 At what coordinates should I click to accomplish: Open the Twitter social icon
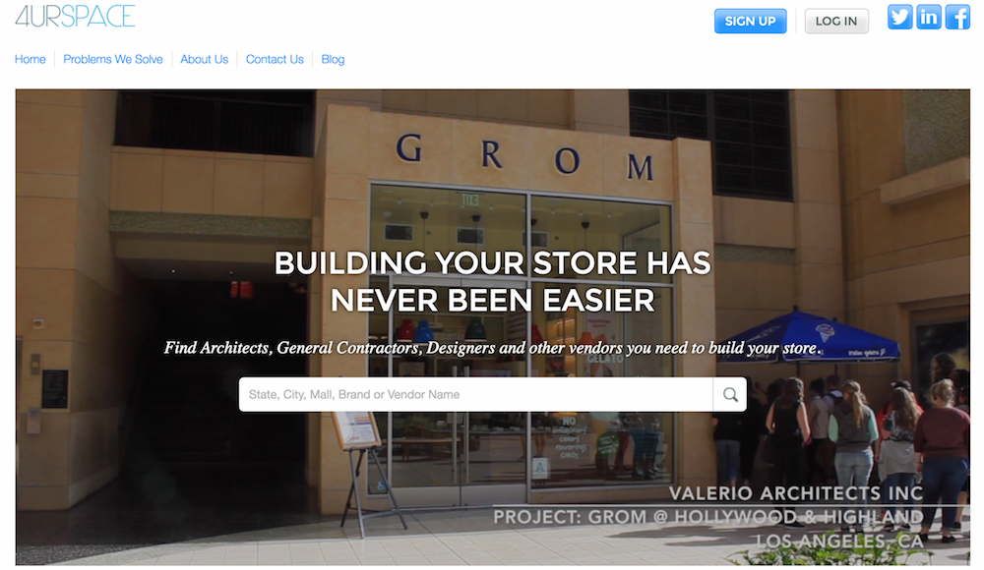coord(899,17)
